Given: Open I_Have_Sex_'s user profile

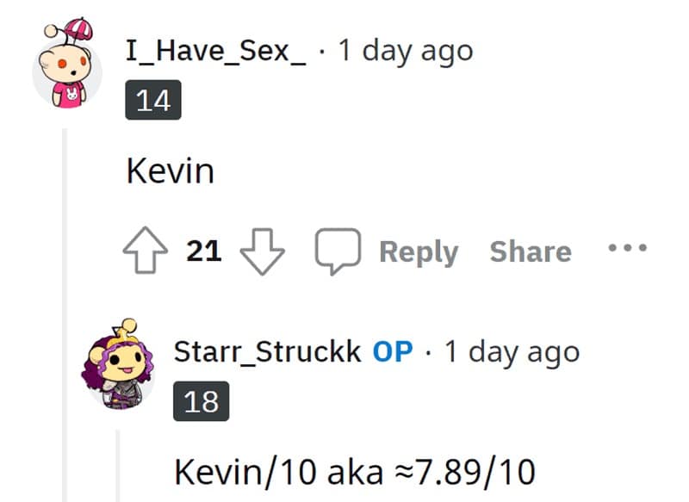Looking at the screenshot, I should coord(215,50).
